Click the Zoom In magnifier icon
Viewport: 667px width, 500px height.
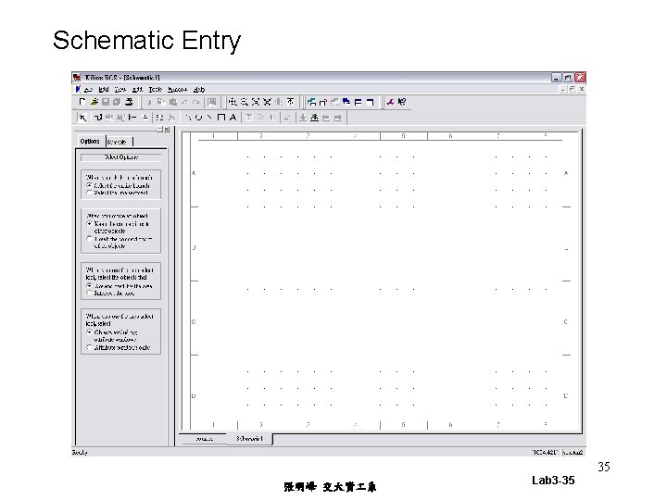233,102
